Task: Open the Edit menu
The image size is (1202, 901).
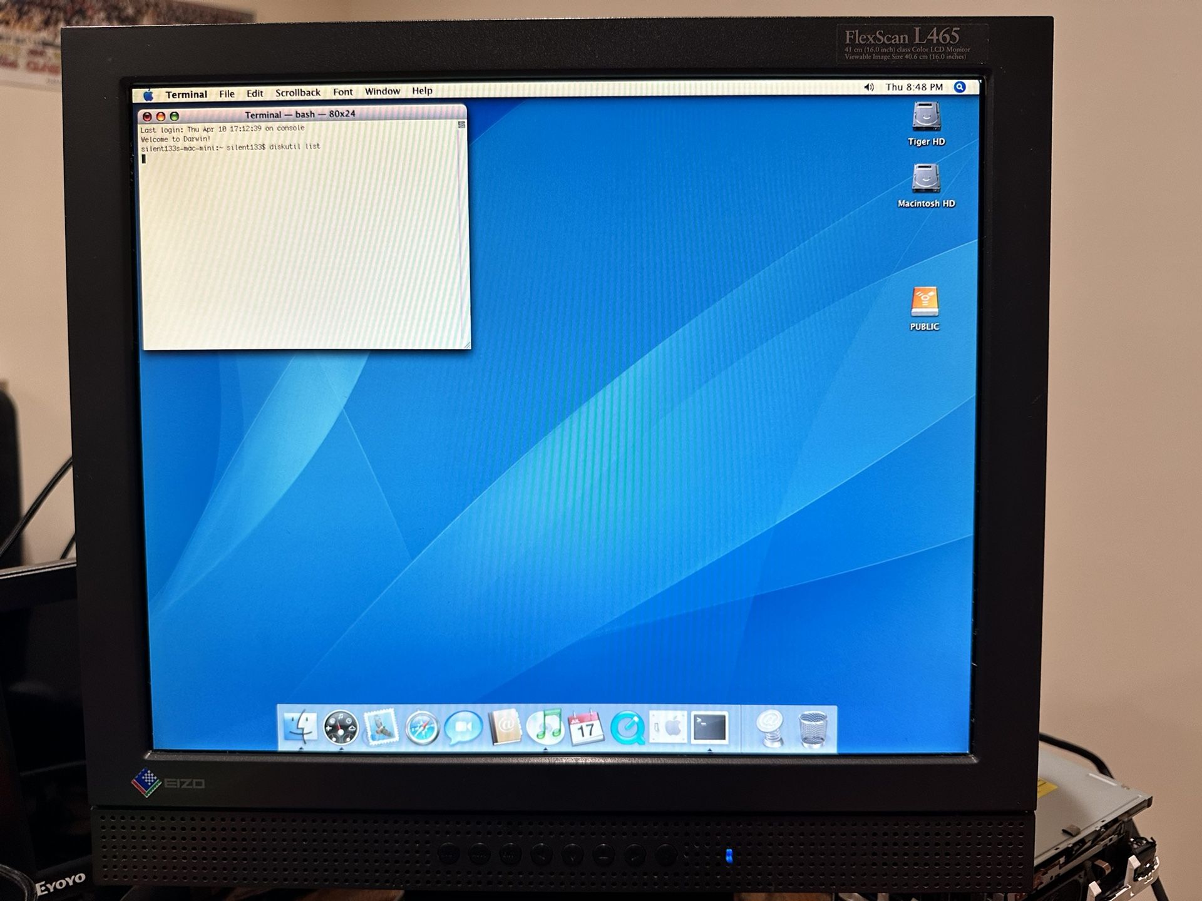Action: click(255, 93)
